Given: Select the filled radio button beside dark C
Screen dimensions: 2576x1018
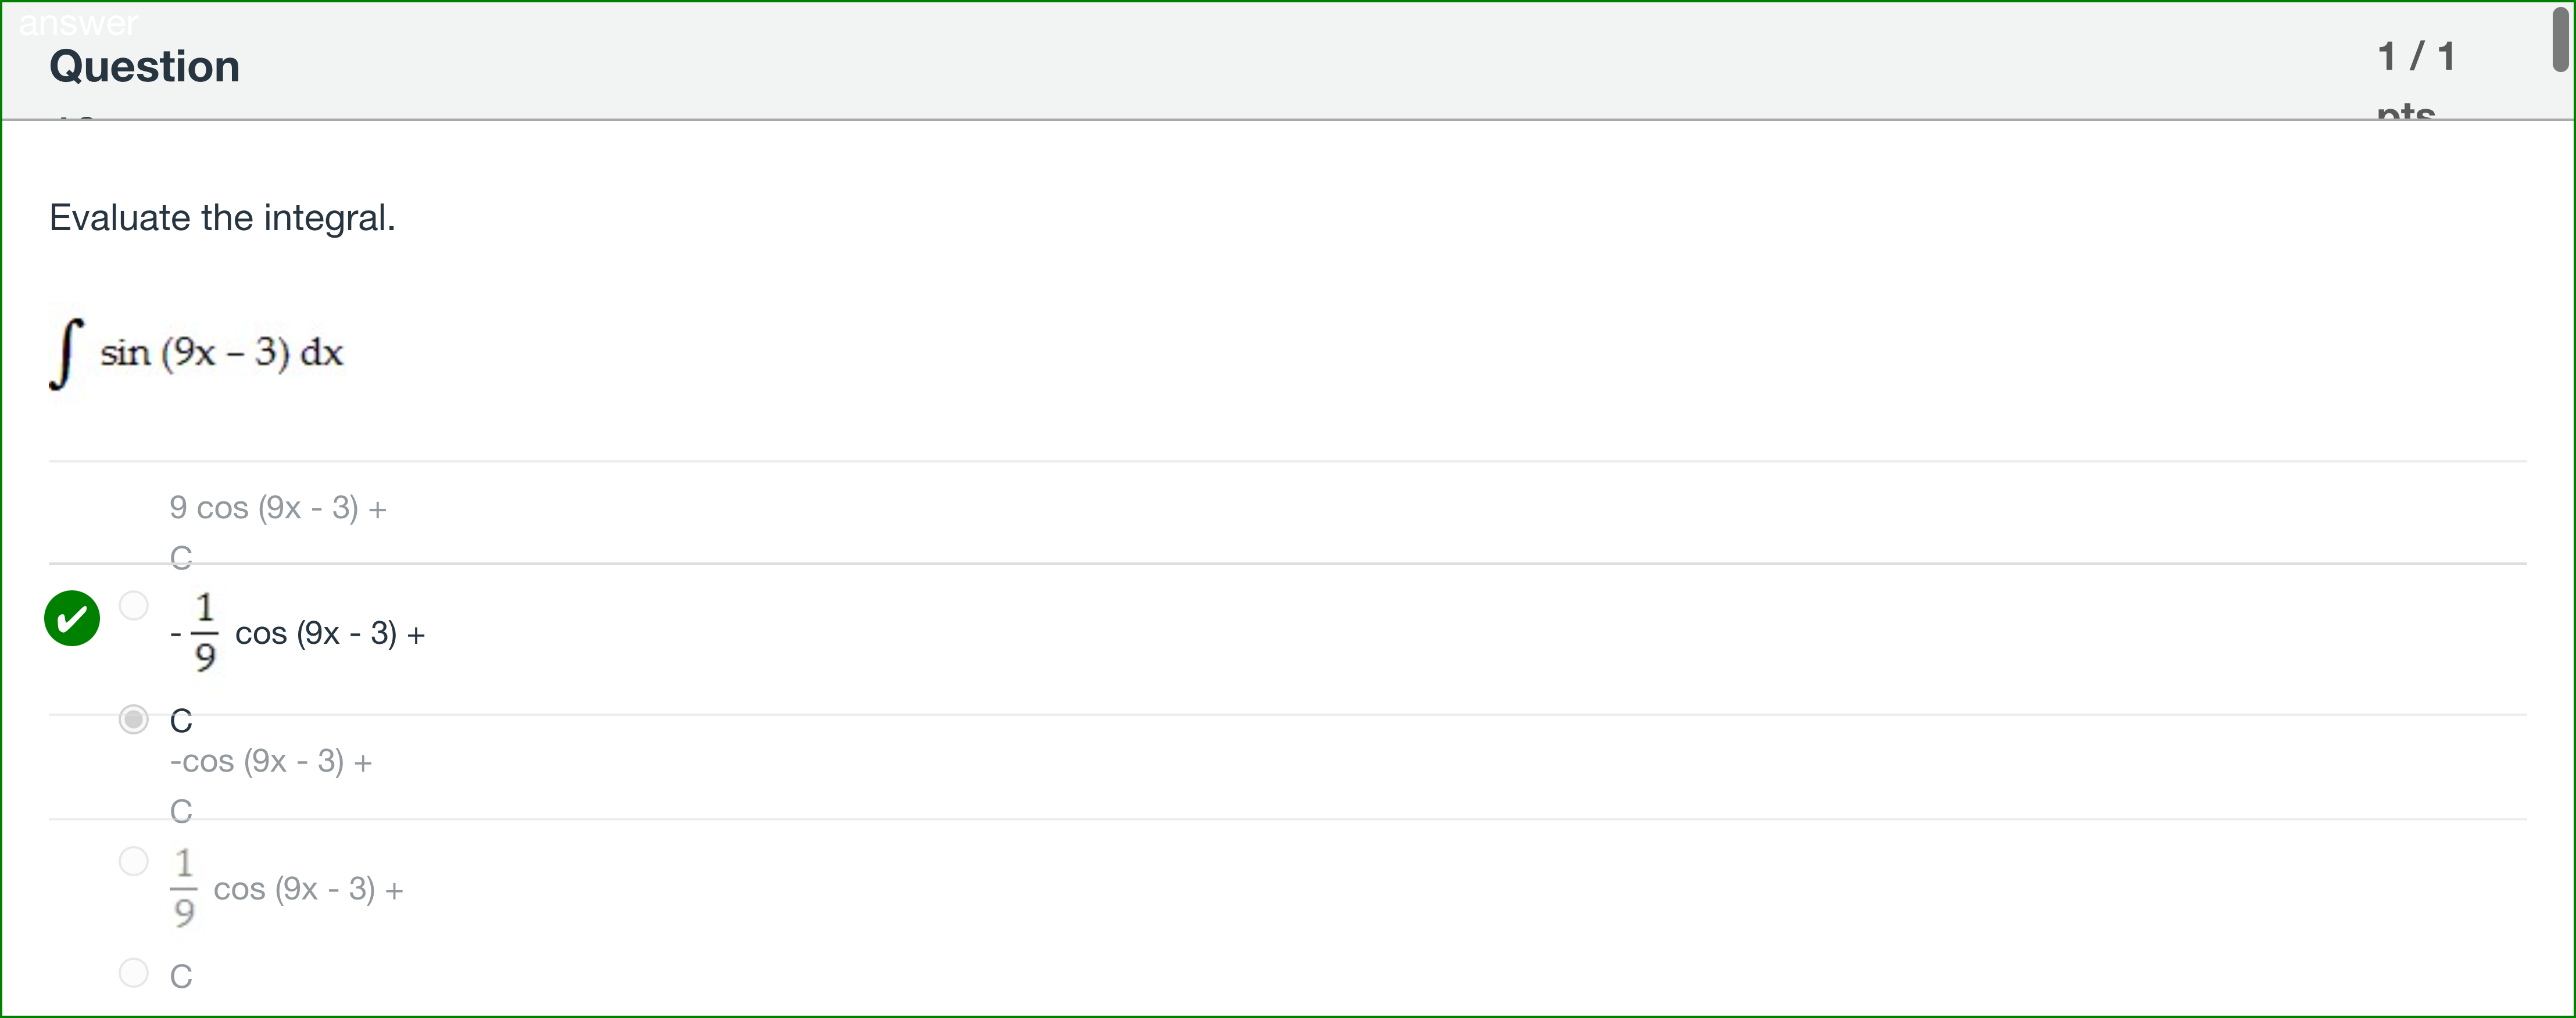Looking at the screenshot, I should coord(133,719).
